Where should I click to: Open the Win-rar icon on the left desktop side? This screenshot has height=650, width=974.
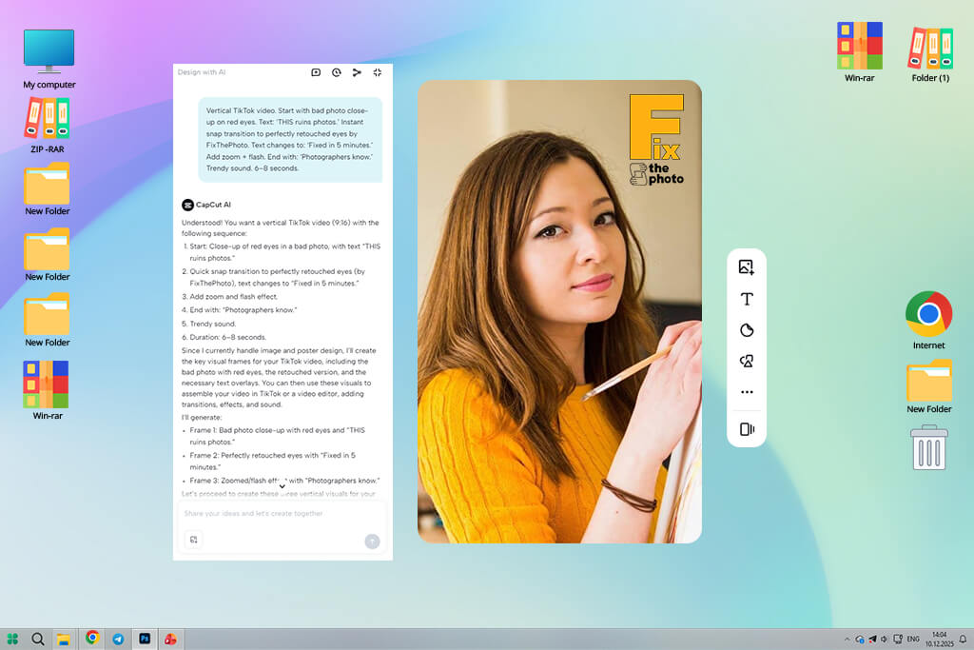tap(48, 390)
